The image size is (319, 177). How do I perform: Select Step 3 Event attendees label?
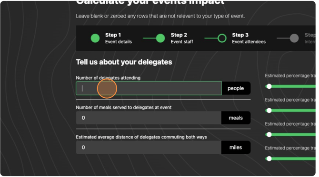click(249, 38)
